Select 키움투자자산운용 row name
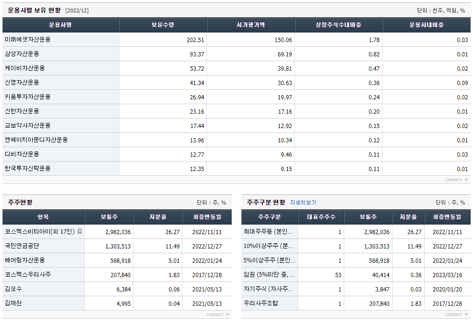This screenshot has width=473, height=323. (28, 97)
